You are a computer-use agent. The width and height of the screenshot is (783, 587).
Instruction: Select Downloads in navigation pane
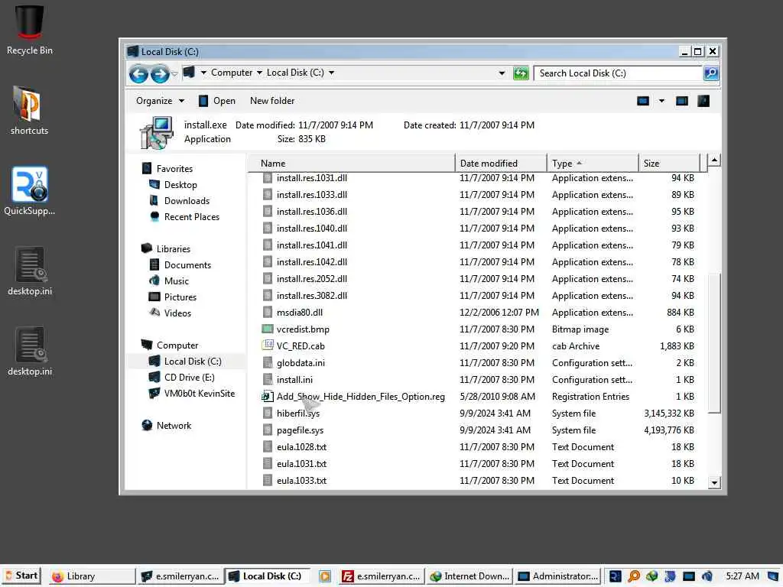pyautogui.click(x=187, y=201)
